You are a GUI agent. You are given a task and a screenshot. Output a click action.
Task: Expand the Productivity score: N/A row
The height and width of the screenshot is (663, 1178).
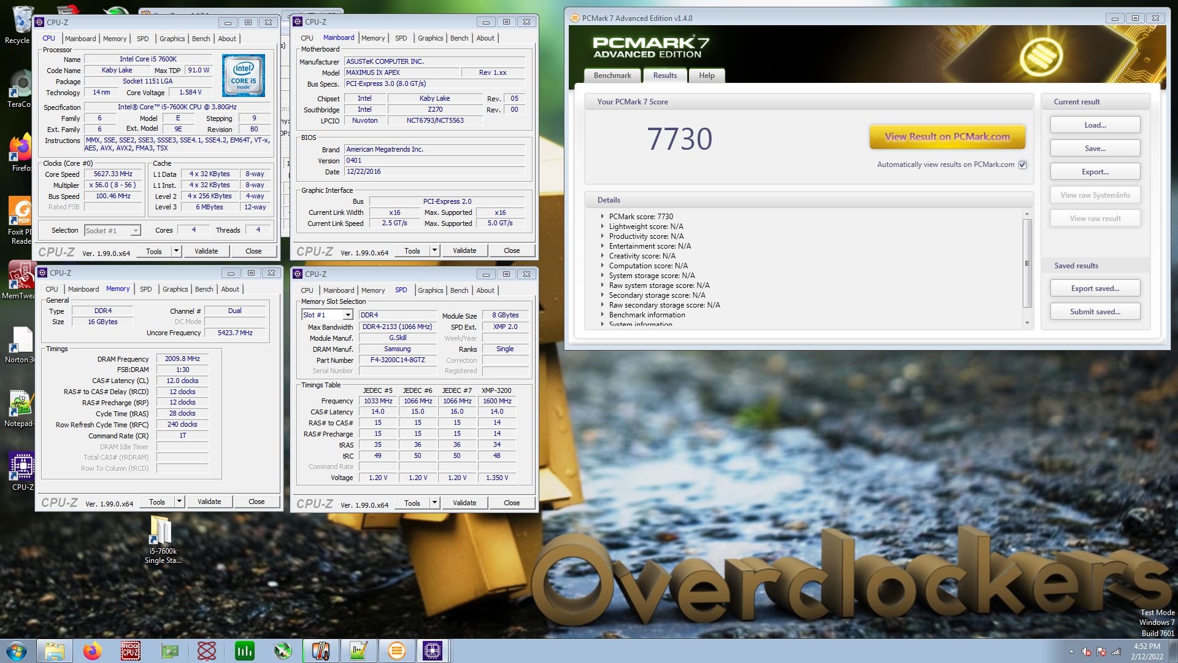click(x=602, y=236)
